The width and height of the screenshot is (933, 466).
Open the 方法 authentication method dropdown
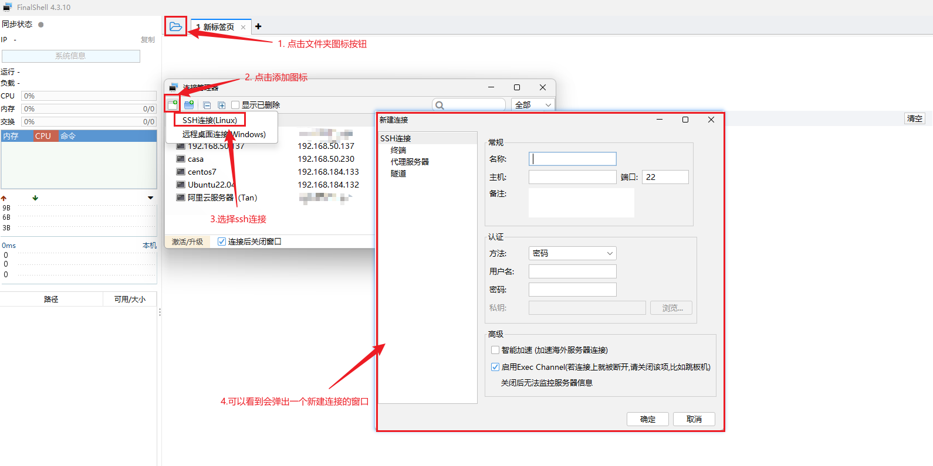(x=572, y=253)
